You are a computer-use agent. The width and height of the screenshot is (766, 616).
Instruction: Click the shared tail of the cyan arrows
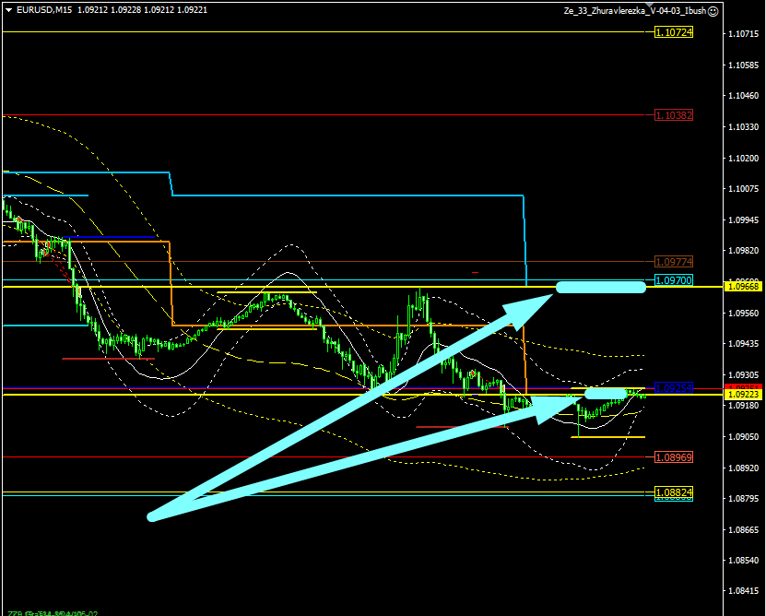(153, 516)
